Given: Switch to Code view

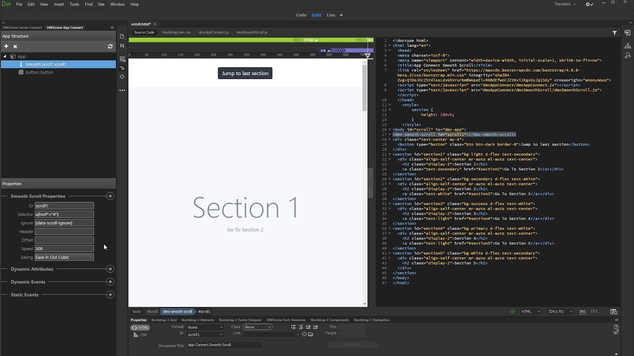Looking at the screenshot, I should point(301,15).
